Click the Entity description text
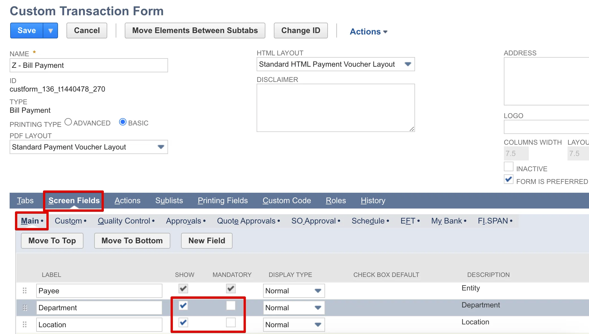Viewport: 589px width, 334px height. pos(471,288)
